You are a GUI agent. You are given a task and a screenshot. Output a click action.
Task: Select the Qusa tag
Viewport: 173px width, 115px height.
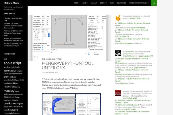click(x=20, y=103)
